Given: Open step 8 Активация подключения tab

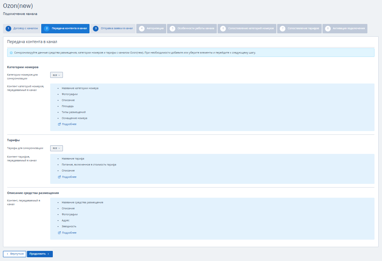Looking at the screenshot, I should click(x=345, y=28).
